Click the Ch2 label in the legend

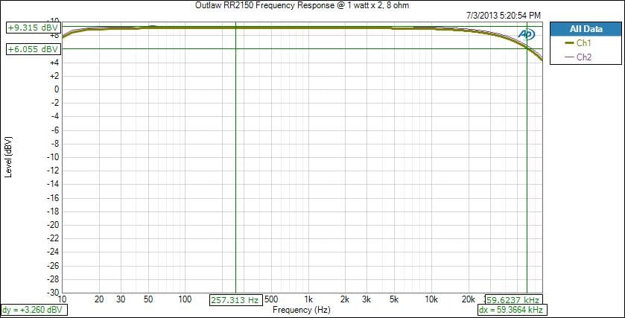pos(584,57)
